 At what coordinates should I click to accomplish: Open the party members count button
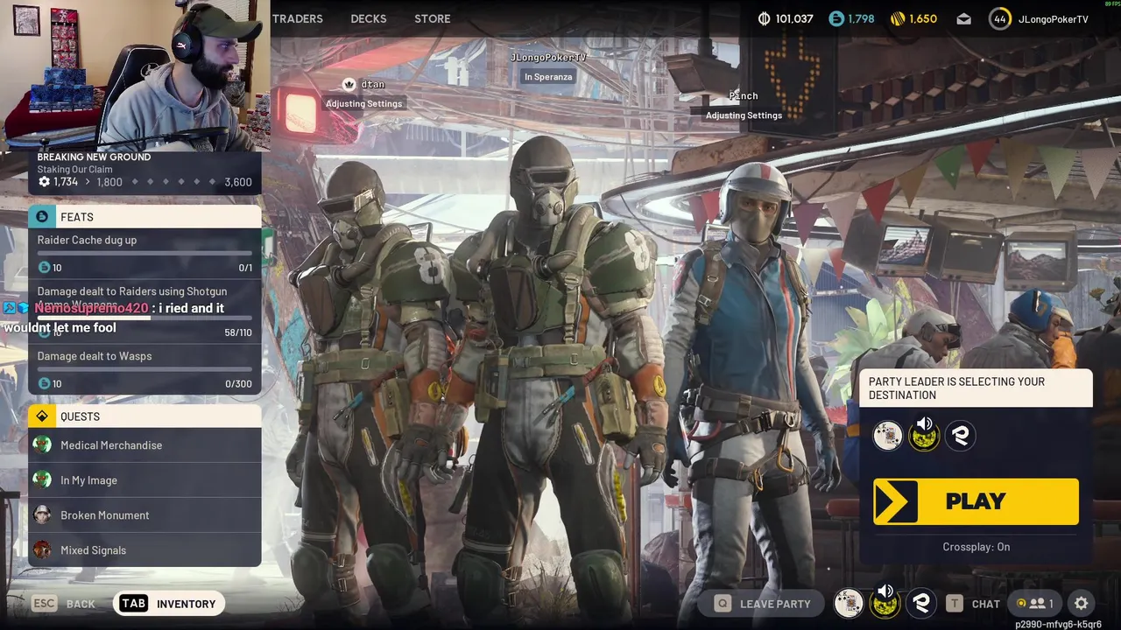click(x=1035, y=604)
